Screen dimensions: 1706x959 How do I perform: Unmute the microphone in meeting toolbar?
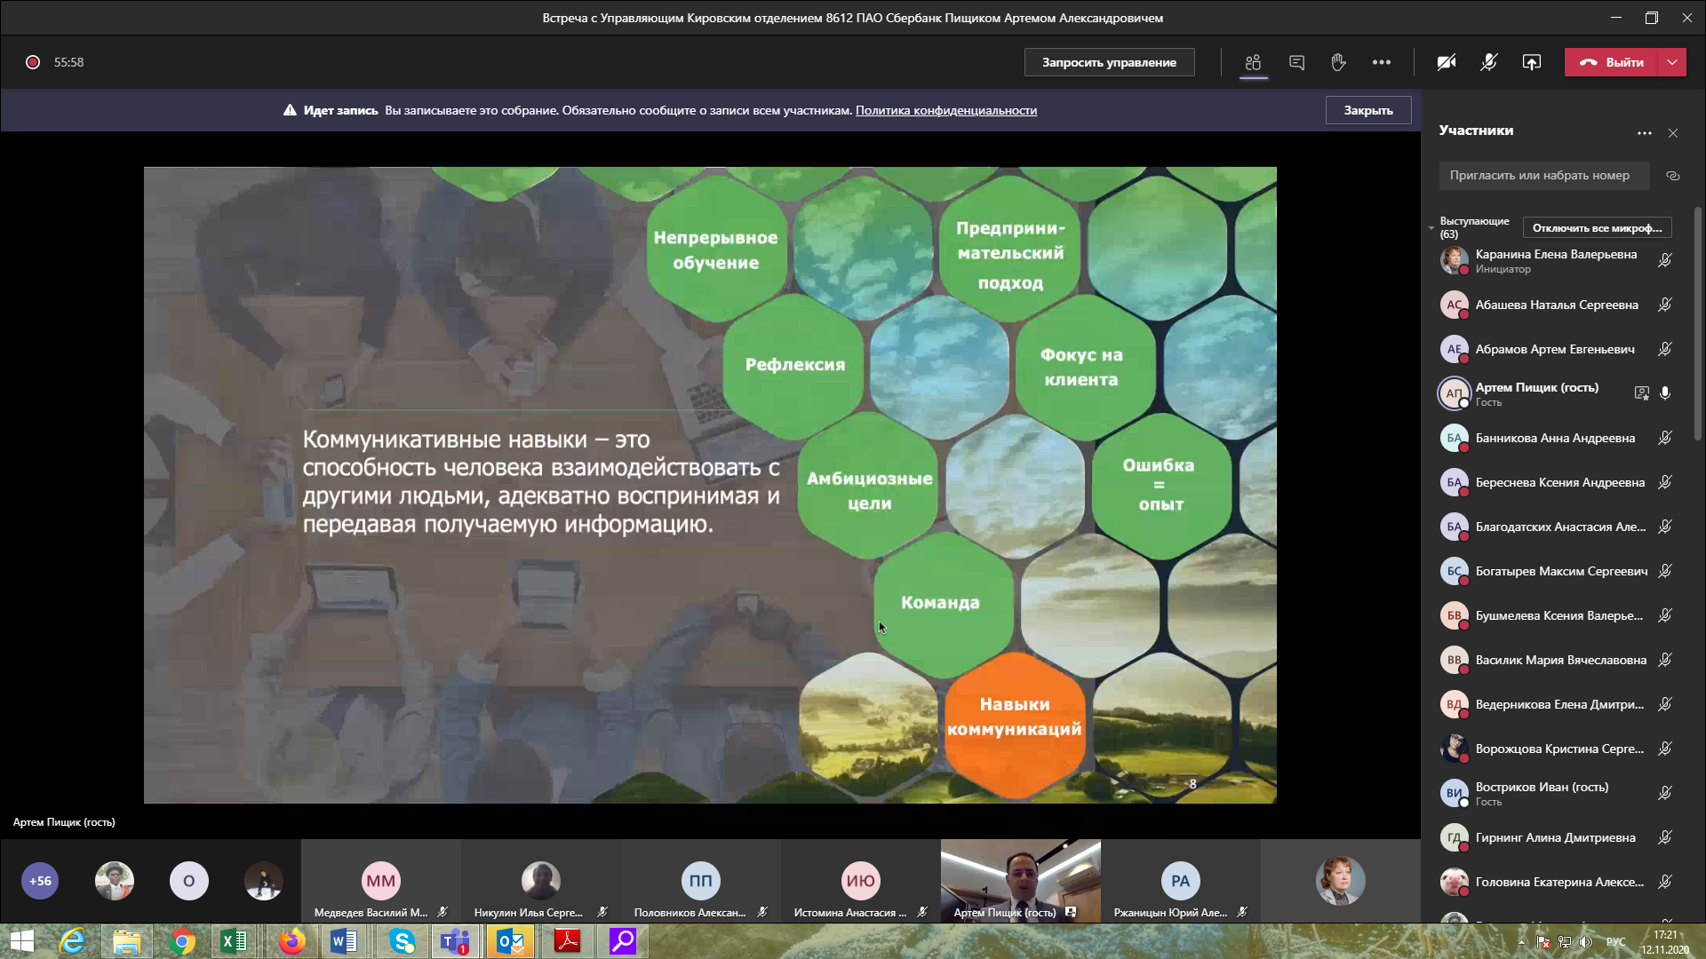coord(1488,62)
